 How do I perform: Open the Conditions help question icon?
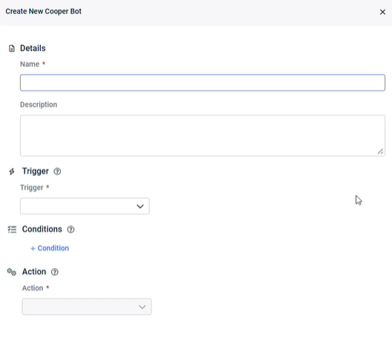click(x=71, y=229)
